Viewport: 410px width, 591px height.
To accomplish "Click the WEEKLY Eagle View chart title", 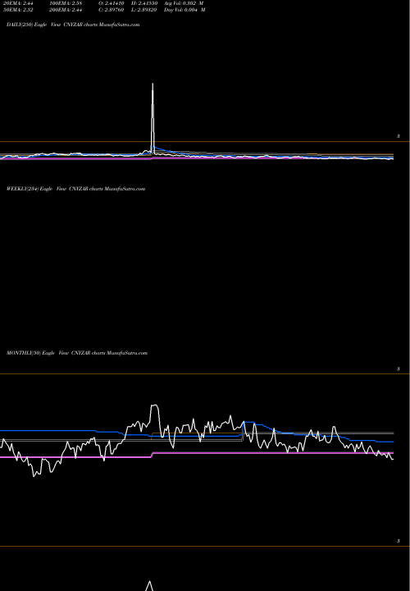I will coord(75,189).
